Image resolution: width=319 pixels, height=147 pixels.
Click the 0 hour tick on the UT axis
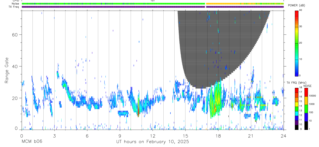click(x=22, y=136)
